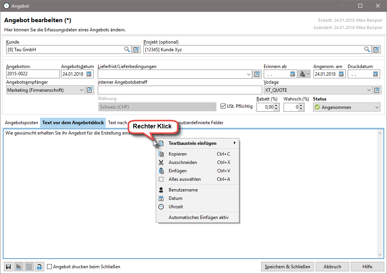The image size is (387, 274).
Task: Increase Rabatt (%) with up spinner arrow
Action: (276, 105)
